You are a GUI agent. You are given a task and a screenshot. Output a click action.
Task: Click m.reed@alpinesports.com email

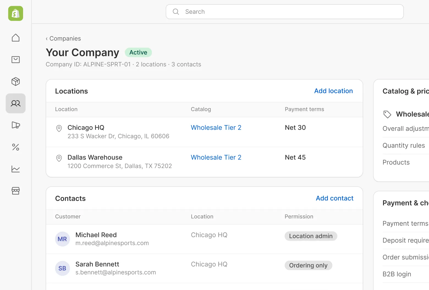tap(112, 243)
